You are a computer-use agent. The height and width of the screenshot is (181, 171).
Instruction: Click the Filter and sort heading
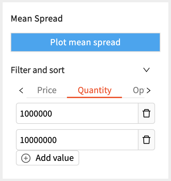pos(38,70)
